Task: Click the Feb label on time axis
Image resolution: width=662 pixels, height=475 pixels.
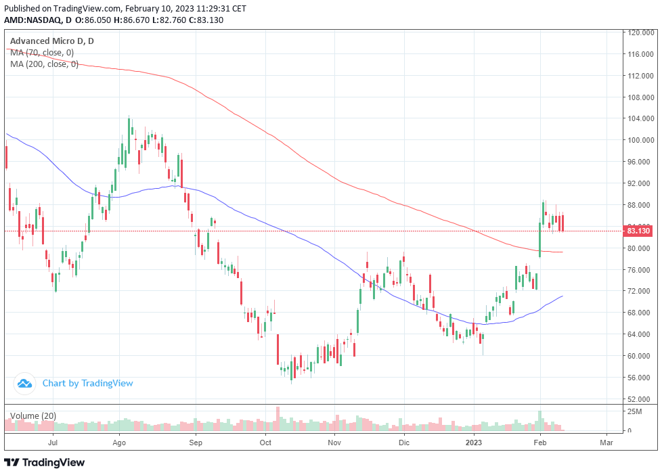Action: [540, 443]
